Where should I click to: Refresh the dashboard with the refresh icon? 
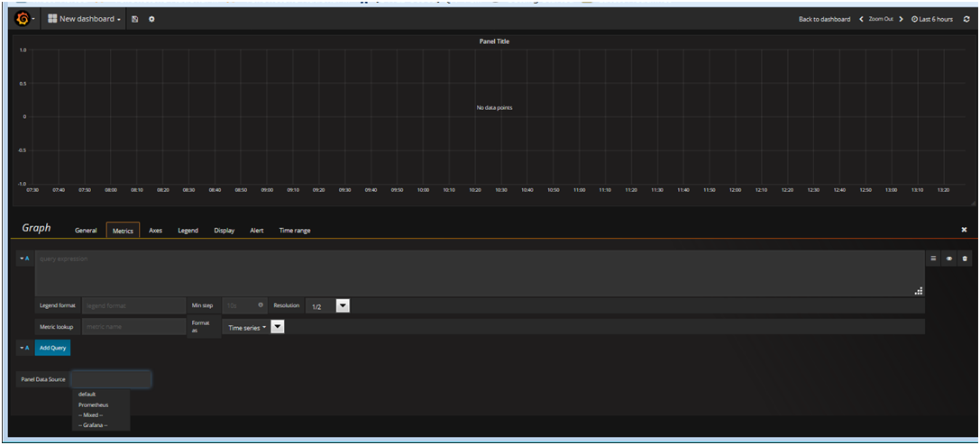[x=966, y=19]
